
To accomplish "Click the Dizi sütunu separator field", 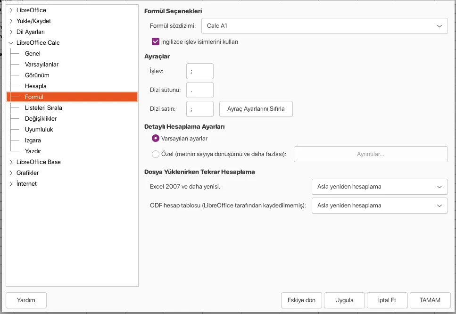I will tap(200, 90).
